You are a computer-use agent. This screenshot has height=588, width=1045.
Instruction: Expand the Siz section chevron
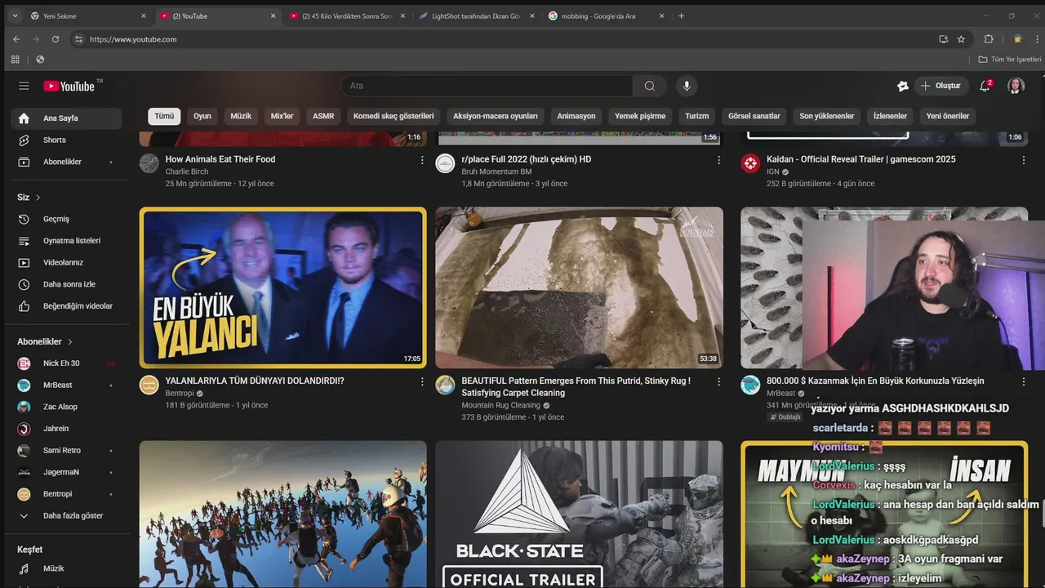point(38,198)
